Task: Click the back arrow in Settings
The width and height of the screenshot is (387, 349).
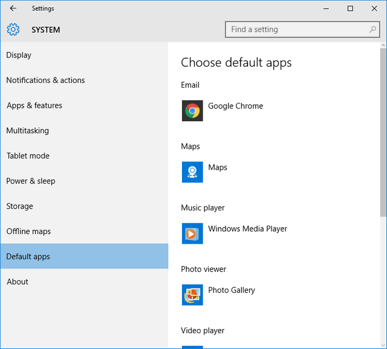Action: 13,8
